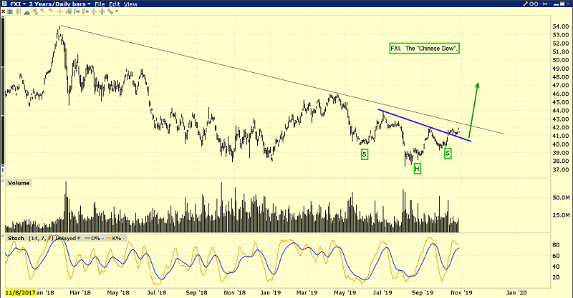Open the K% line dropdown
This screenshot has width=573, height=298.
(123, 238)
